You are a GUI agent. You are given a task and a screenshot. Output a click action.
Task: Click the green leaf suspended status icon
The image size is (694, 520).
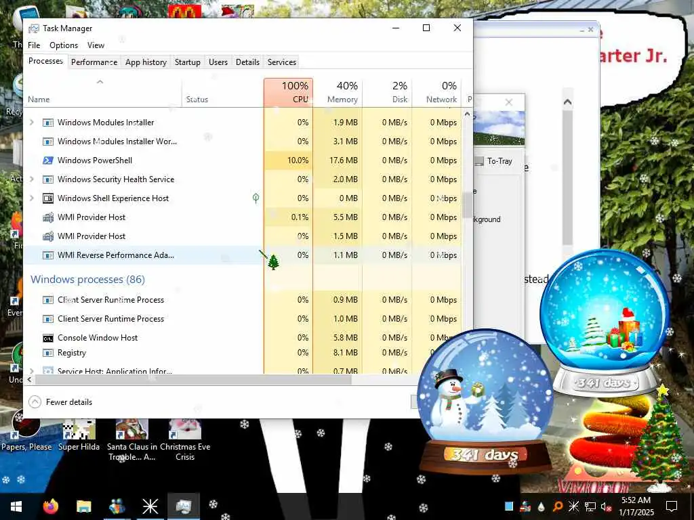[256, 198]
